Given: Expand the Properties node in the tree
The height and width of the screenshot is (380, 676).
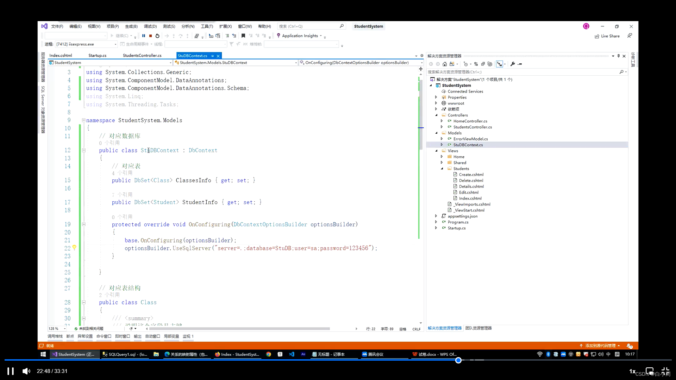Looking at the screenshot, I should pos(436,97).
